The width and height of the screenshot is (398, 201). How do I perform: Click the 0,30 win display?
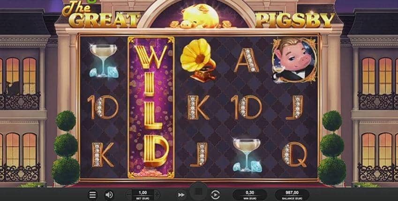click(250, 194)
